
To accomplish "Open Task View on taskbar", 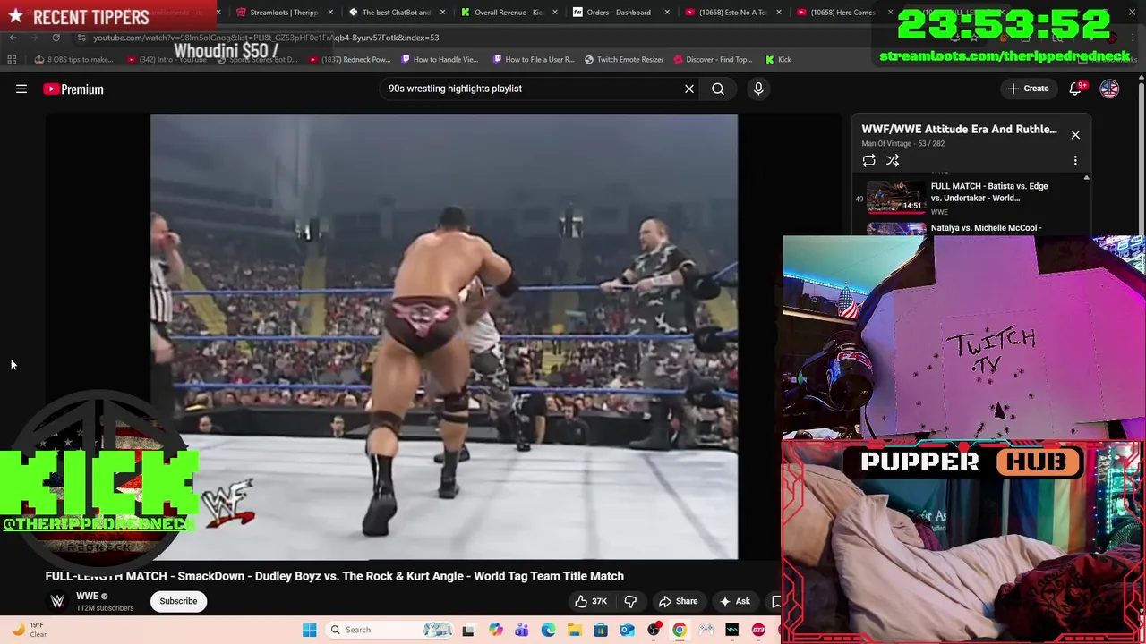I will pyautogui.click(x=467, y=630).
